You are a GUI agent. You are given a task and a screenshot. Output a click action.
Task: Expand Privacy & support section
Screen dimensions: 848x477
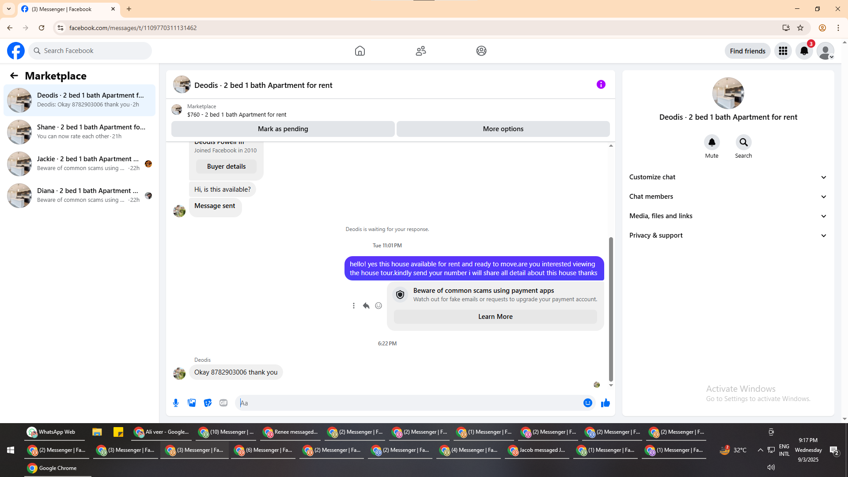(x=728, y=235)
